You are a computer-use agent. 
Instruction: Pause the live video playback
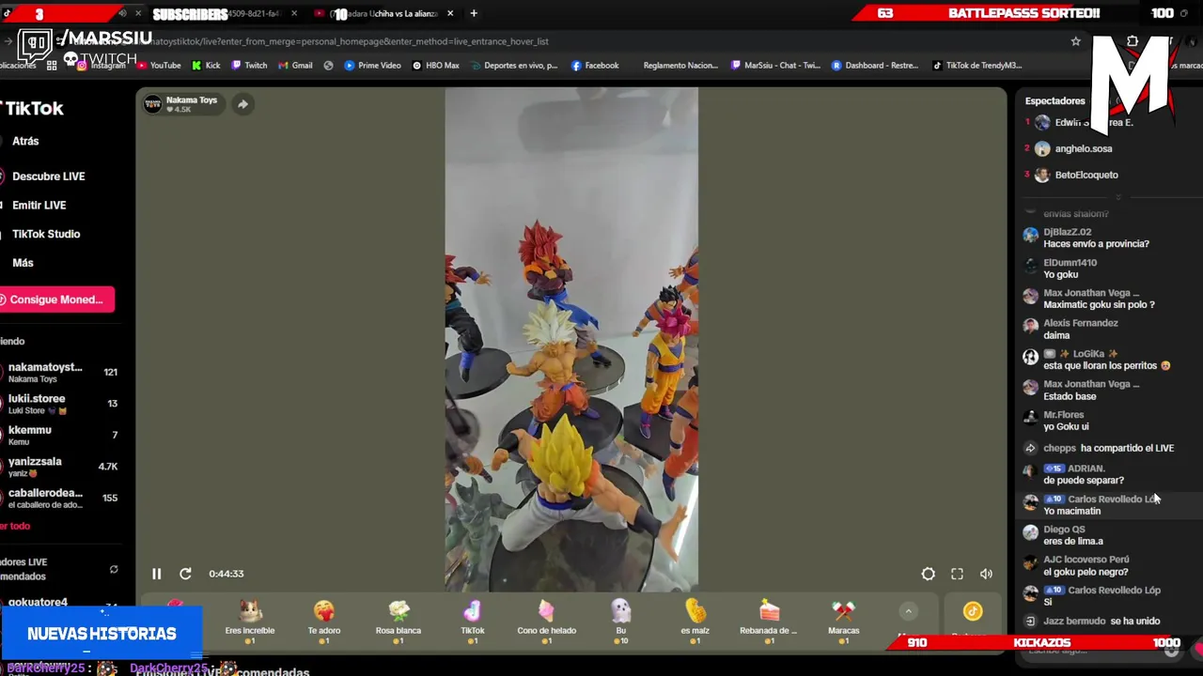tap(157, 574)
